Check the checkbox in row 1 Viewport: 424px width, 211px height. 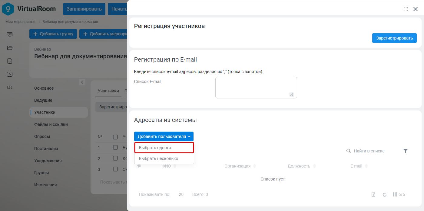coord(115,148)
